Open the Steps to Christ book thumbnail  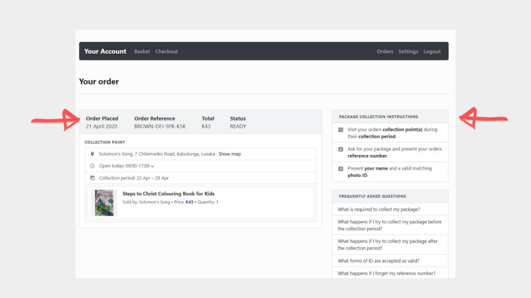(104, 203)
